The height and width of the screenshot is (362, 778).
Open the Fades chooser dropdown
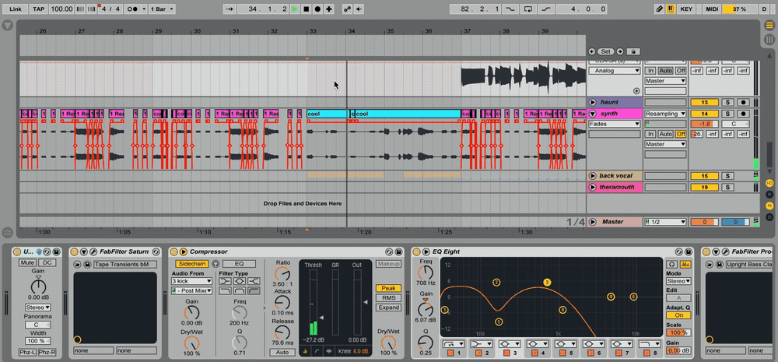coord(615,124)
